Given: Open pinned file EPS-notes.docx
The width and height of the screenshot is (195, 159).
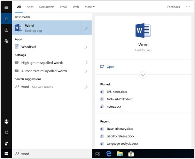Looking at the screenshot, I should (x=117, y=92).
